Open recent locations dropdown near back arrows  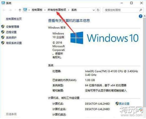(x=15, y=10)
